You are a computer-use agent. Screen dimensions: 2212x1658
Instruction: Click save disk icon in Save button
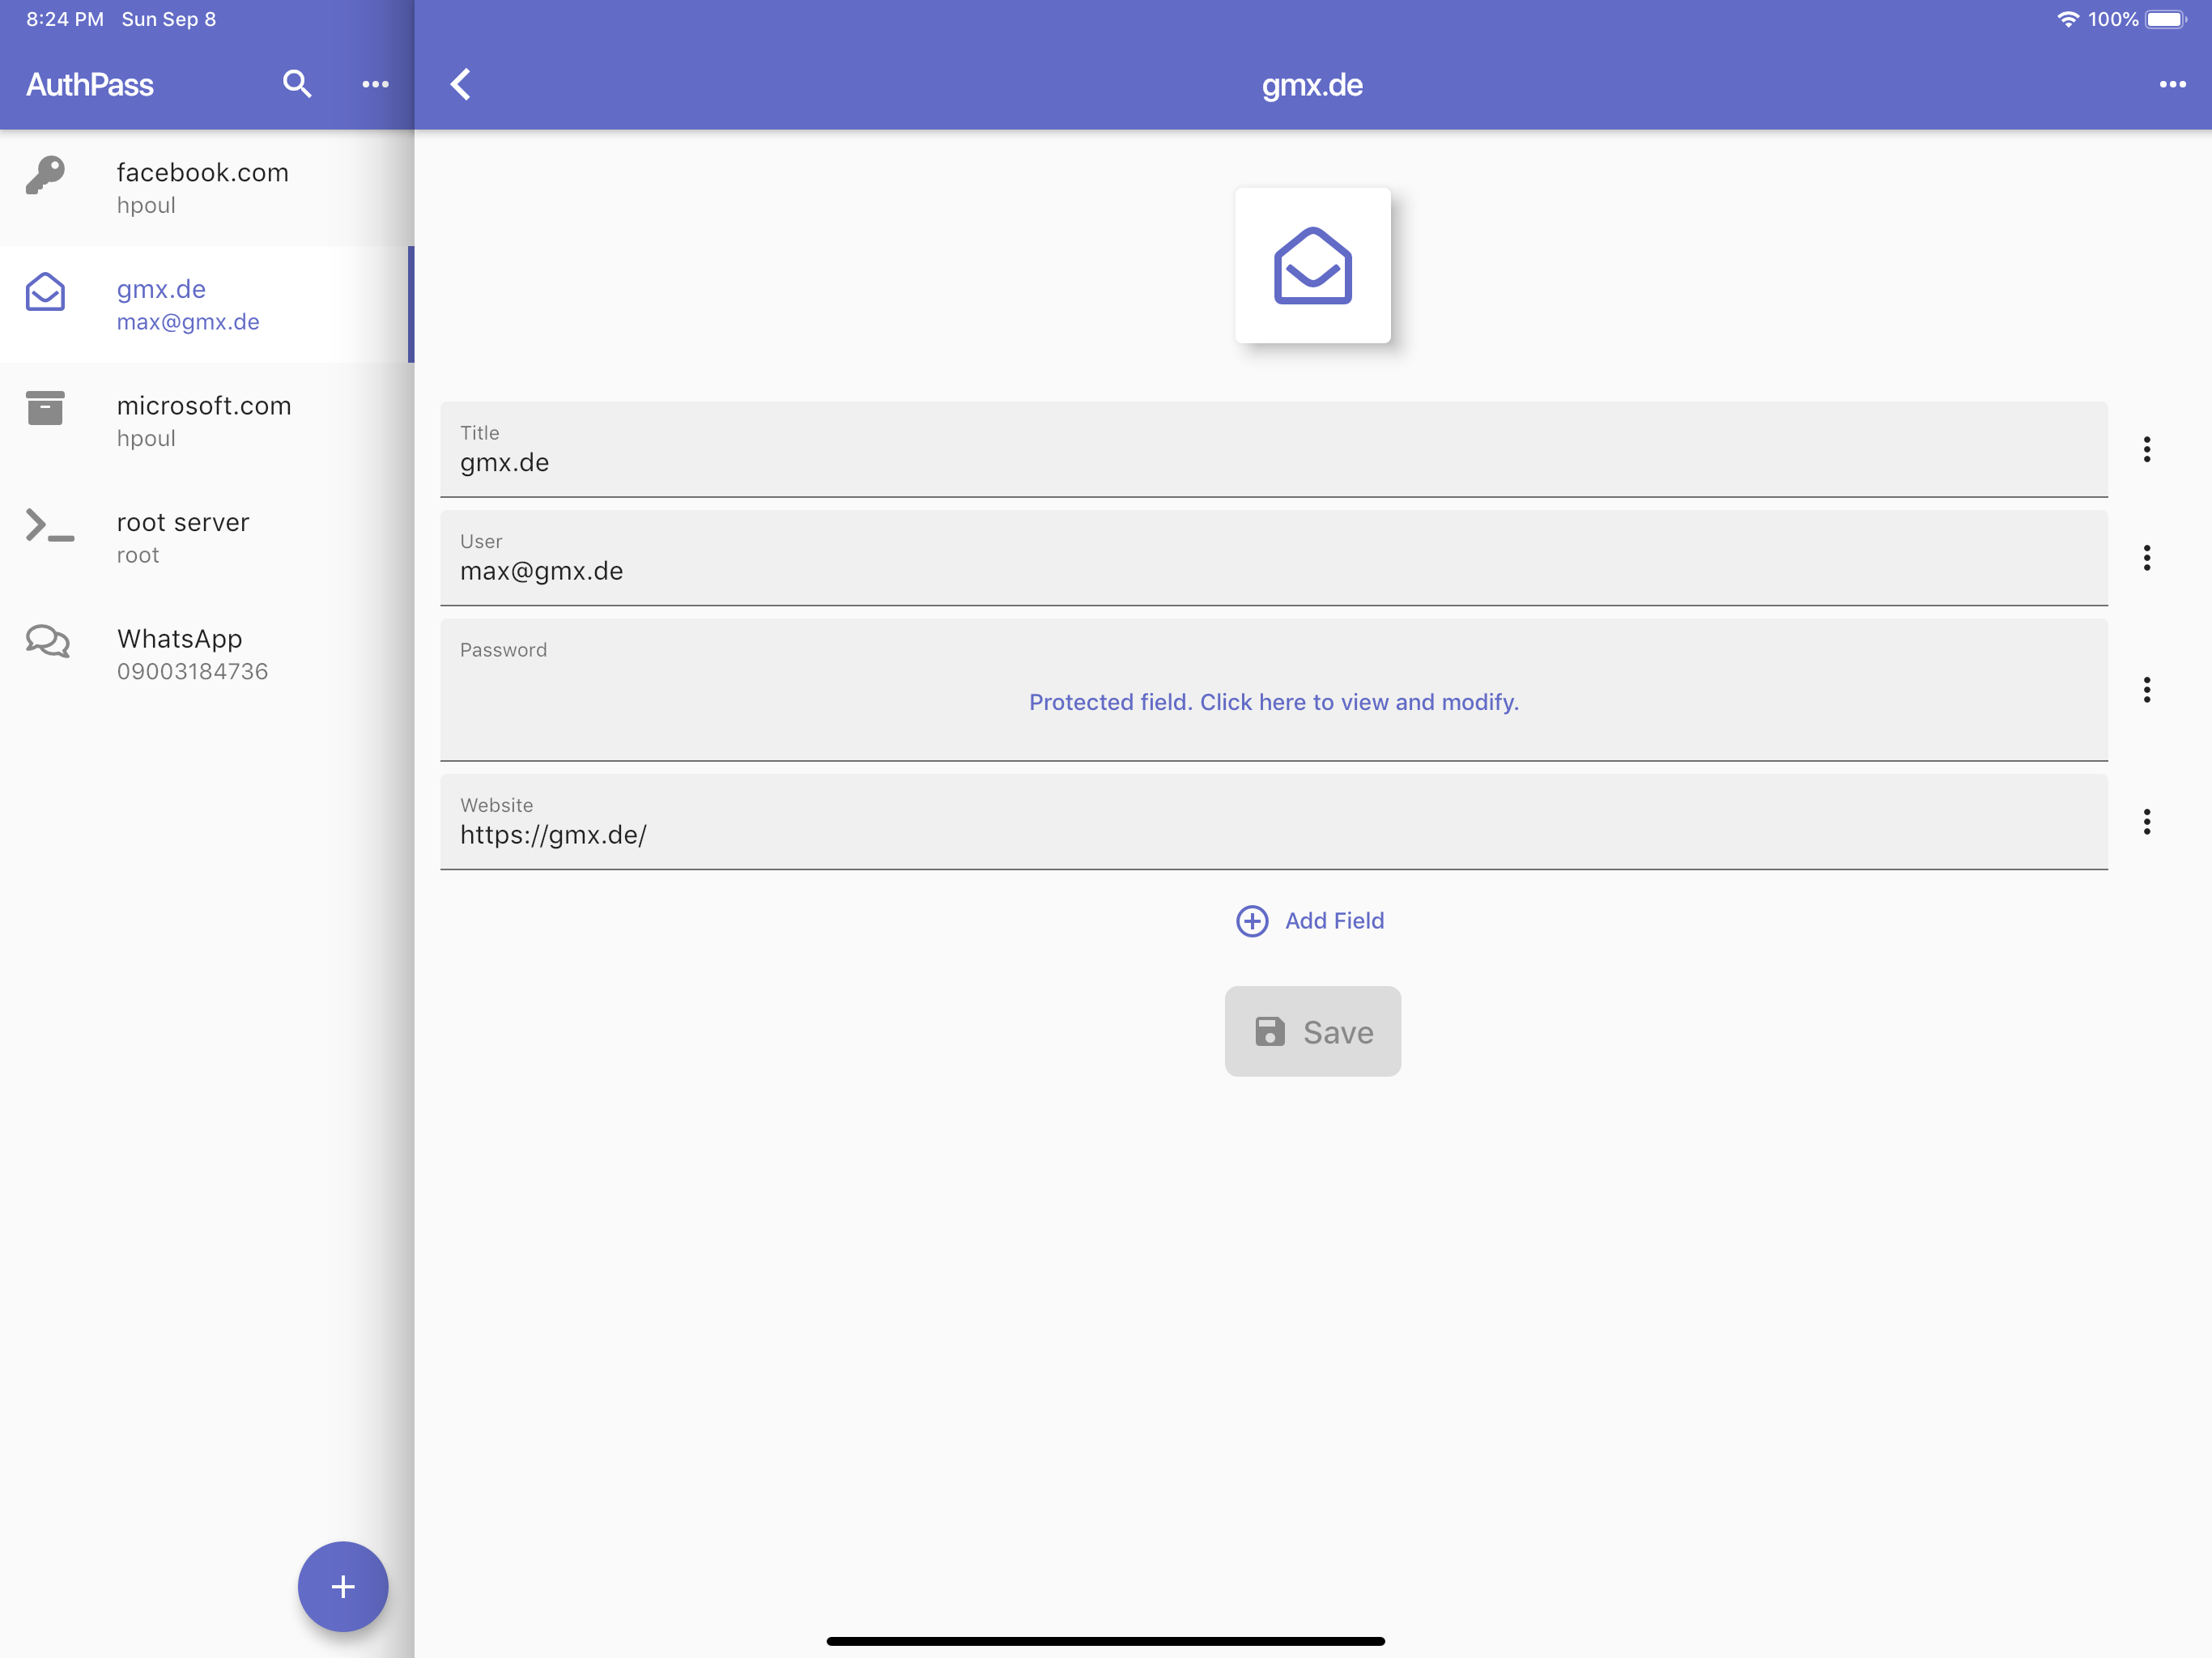(x=1269, y=1031)
